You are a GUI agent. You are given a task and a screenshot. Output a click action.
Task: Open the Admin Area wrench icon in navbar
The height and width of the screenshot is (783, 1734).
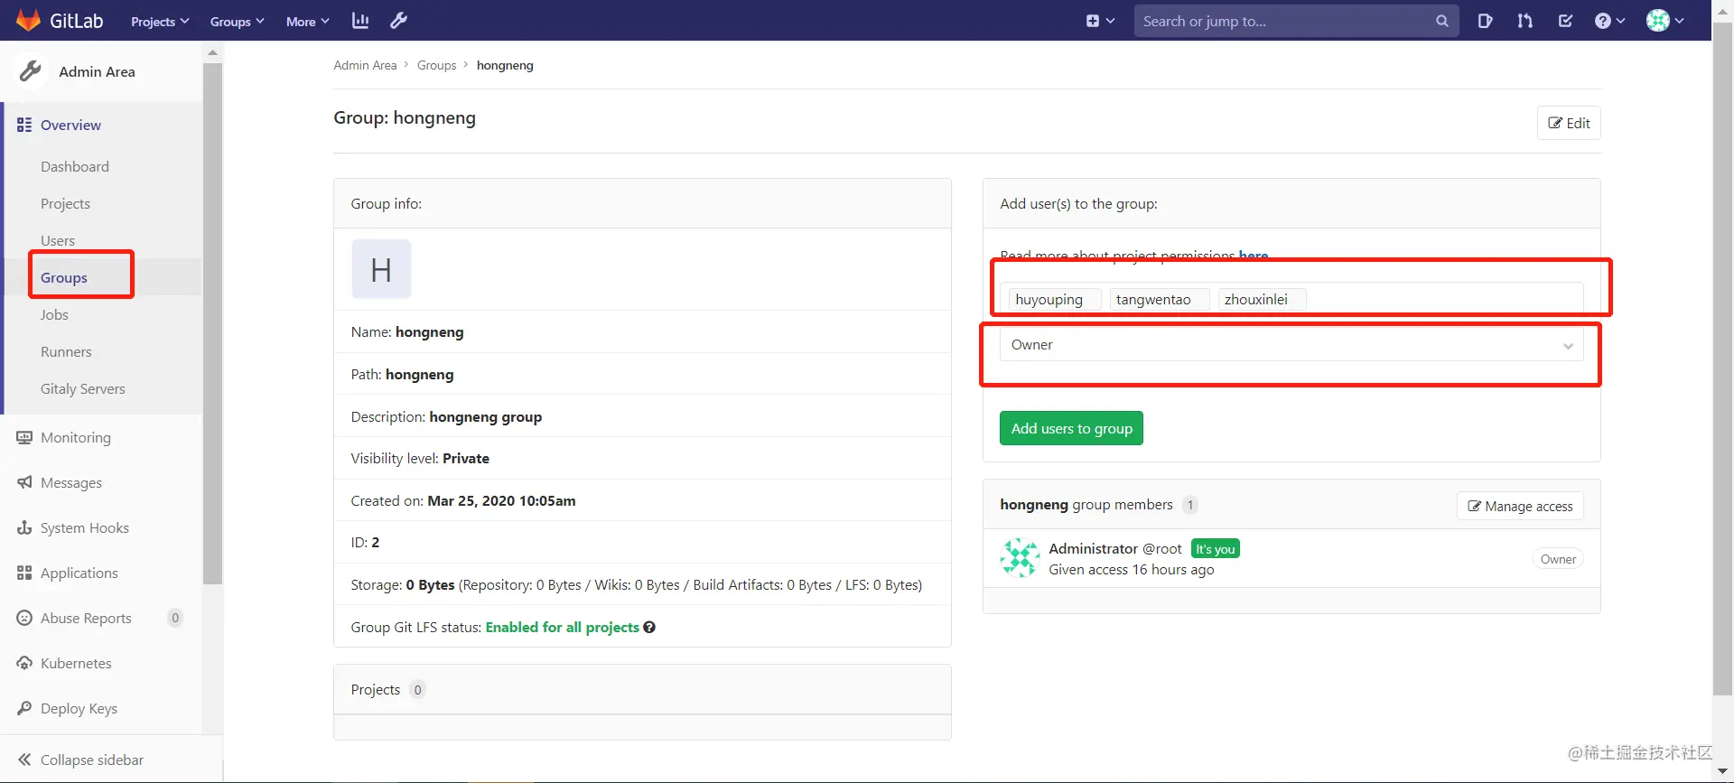point(398,20)
